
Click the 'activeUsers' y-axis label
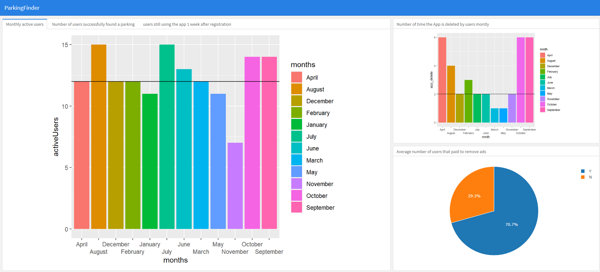(56, 137)
